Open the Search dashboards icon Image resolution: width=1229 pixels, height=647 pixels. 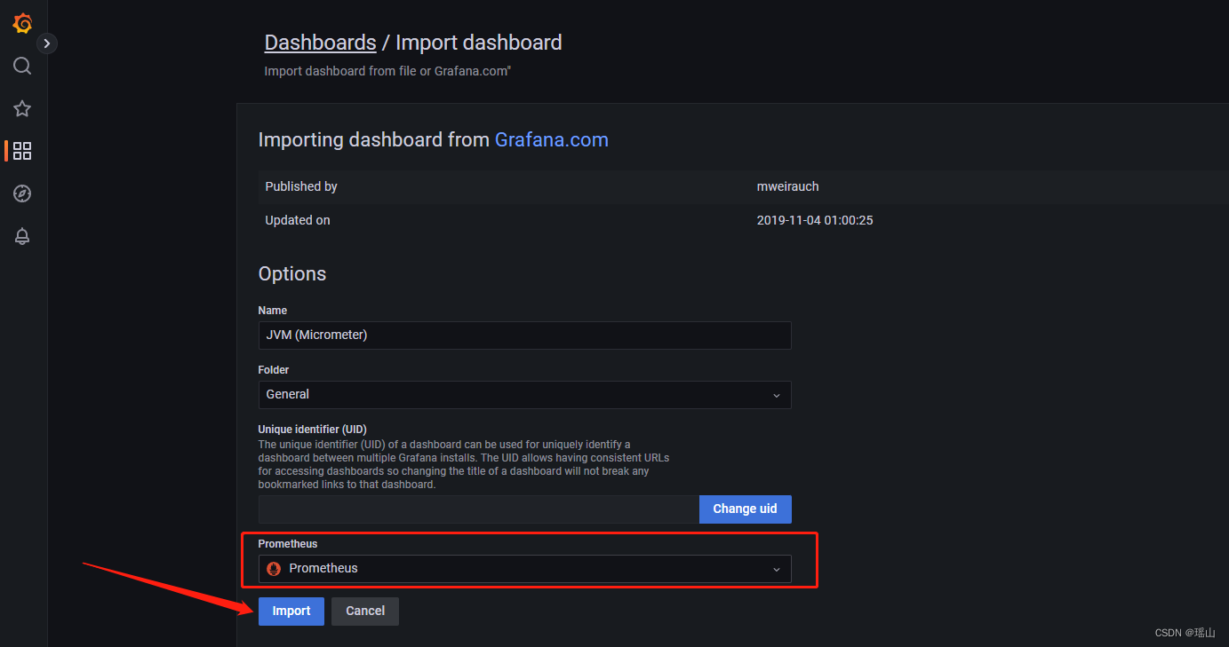(x=22, y=66)
